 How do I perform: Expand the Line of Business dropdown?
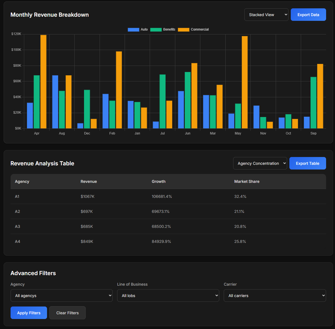[x=168, y=296]
